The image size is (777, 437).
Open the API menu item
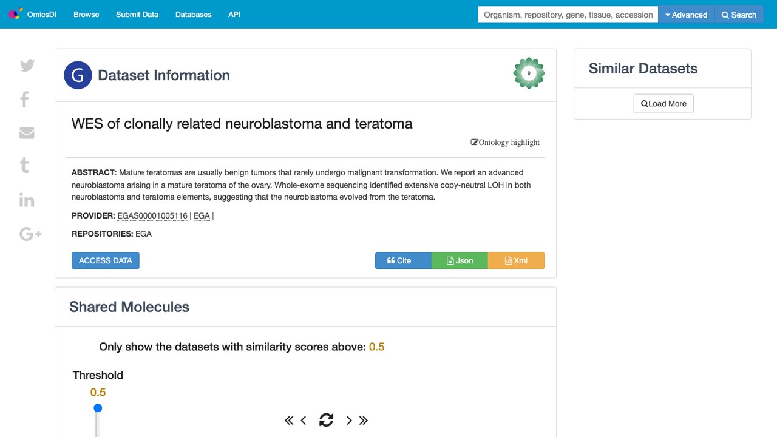pyautogui.click(x=234, y=15)
